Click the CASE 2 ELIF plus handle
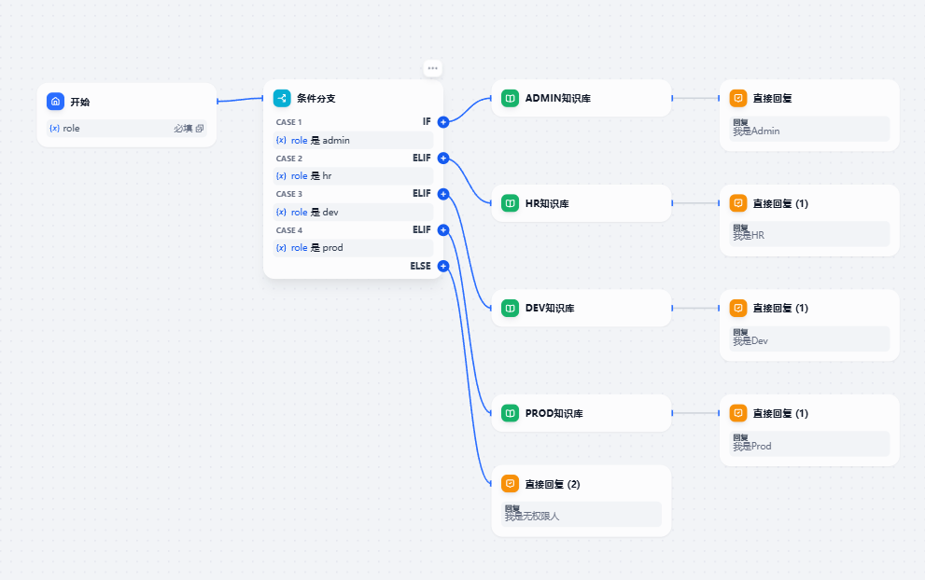The image size is (925, 580). coord(443,159)
